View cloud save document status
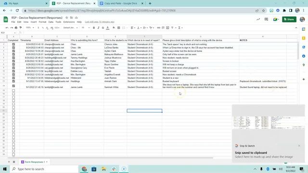This screenshot has height=173, width=308. tap(77, 18)
